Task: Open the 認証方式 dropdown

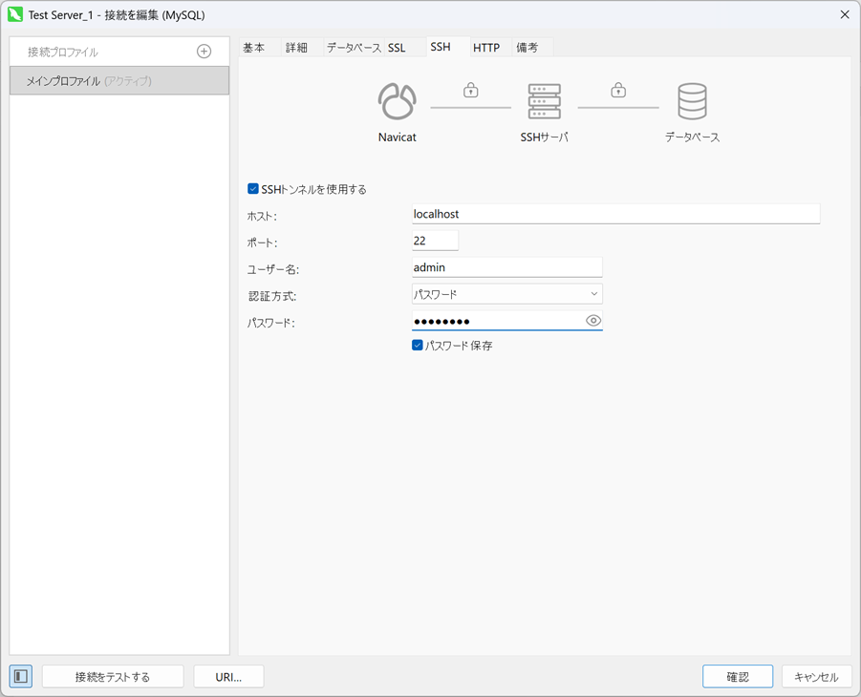Action: click(x=506, y=294)
